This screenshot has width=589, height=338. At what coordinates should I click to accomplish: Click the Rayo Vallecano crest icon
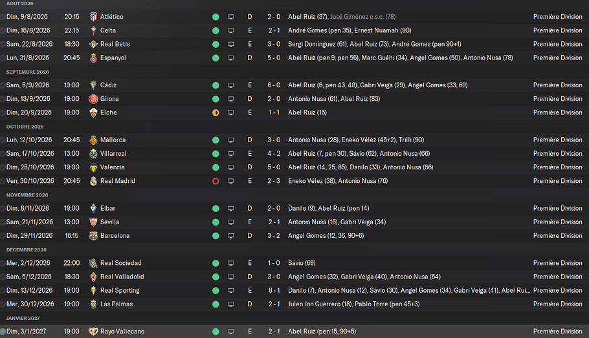tap(93, 332)
